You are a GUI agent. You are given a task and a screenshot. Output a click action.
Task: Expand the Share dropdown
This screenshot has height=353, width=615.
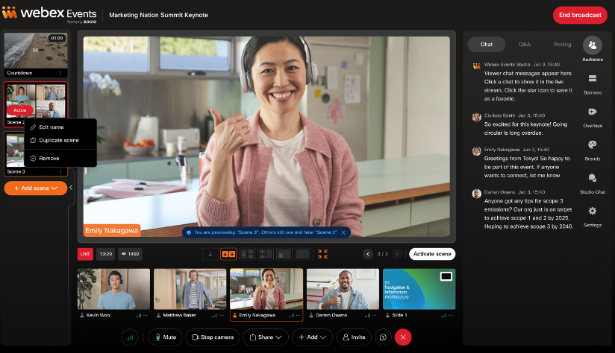[x=266, y=337]
